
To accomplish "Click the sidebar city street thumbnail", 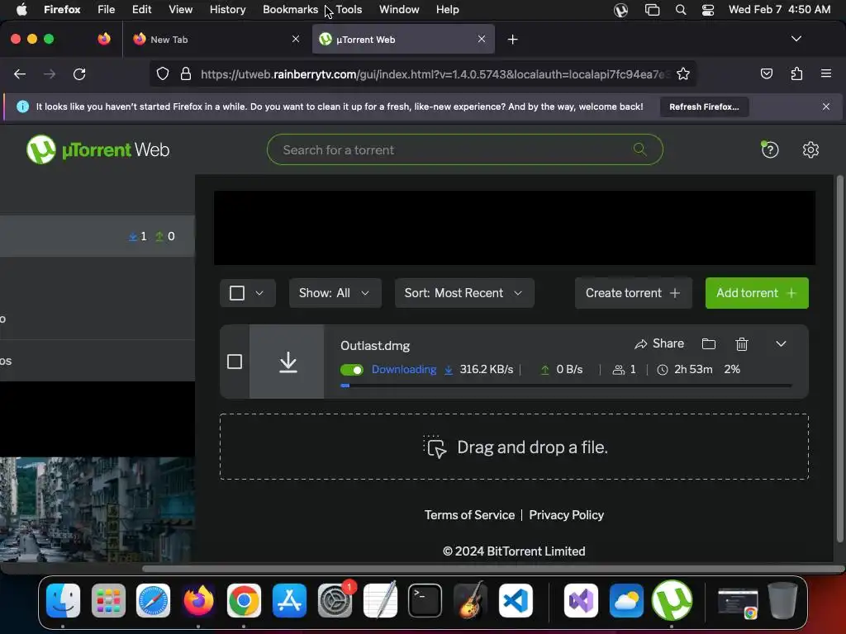I will [97, 509].
